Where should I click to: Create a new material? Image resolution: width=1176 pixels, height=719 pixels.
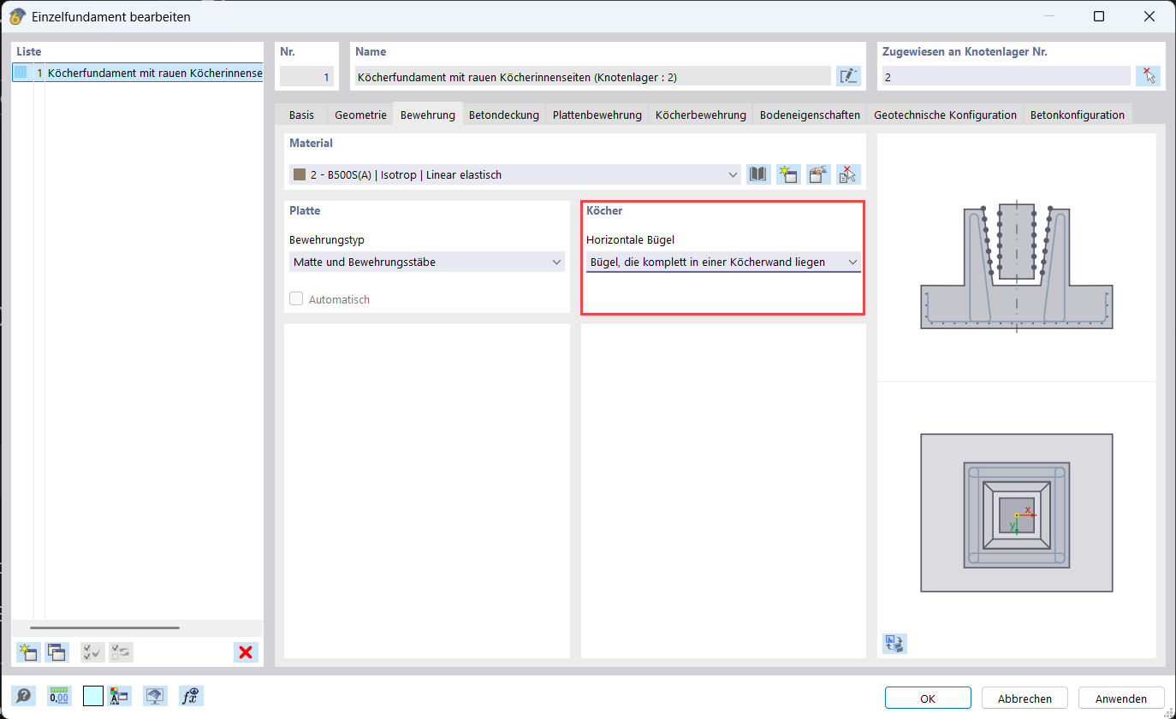pyautogui.click(x=788, y=174)
